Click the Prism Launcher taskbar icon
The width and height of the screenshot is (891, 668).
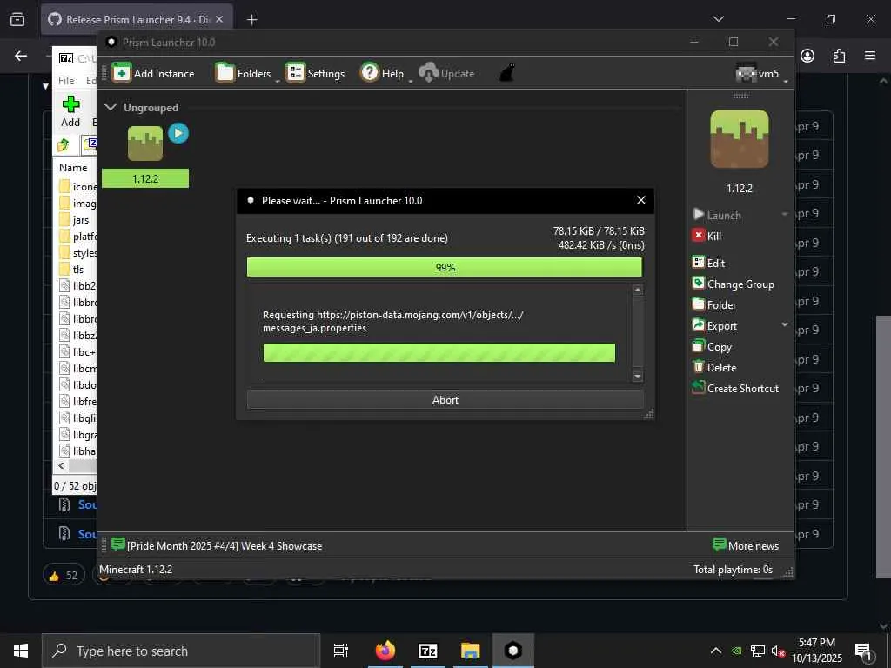tap(513, 651)
